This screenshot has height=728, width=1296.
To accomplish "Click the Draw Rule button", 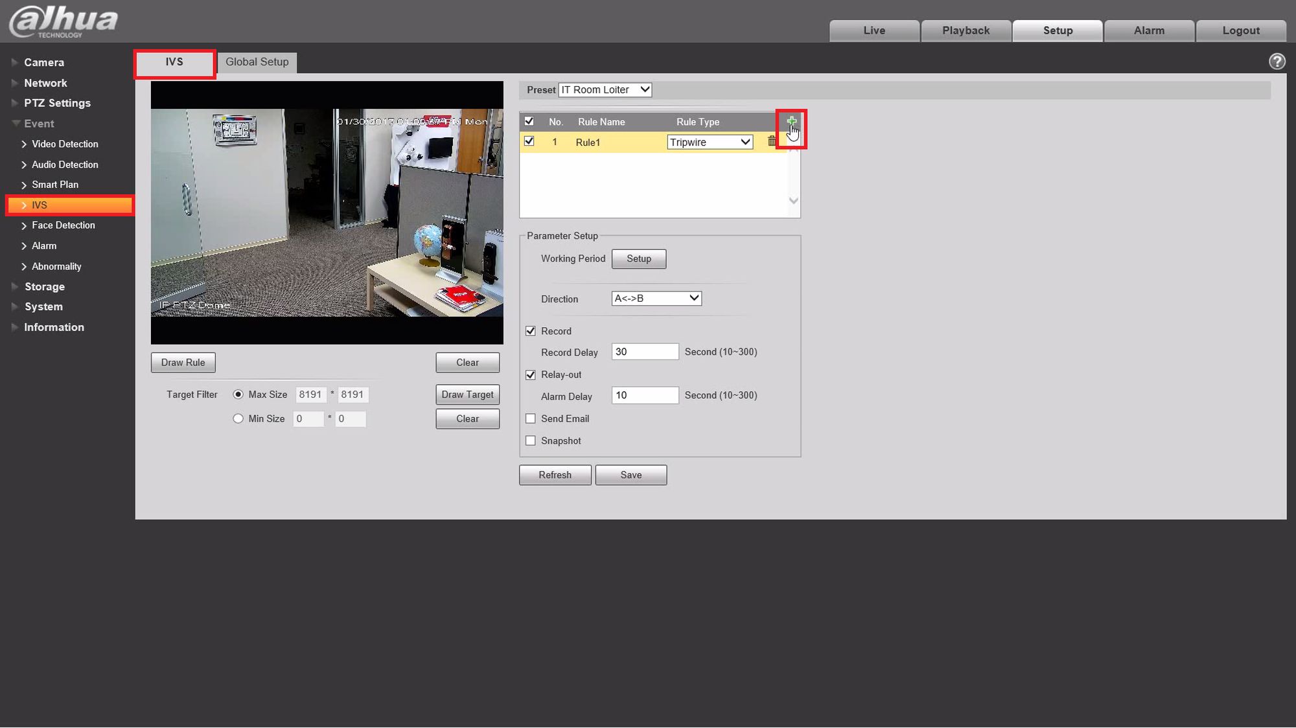I will (x=183, y=363).
